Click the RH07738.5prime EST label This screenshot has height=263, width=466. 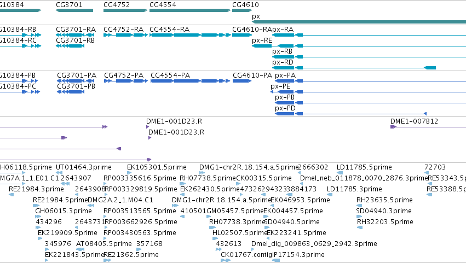click(x=208, y=178)
